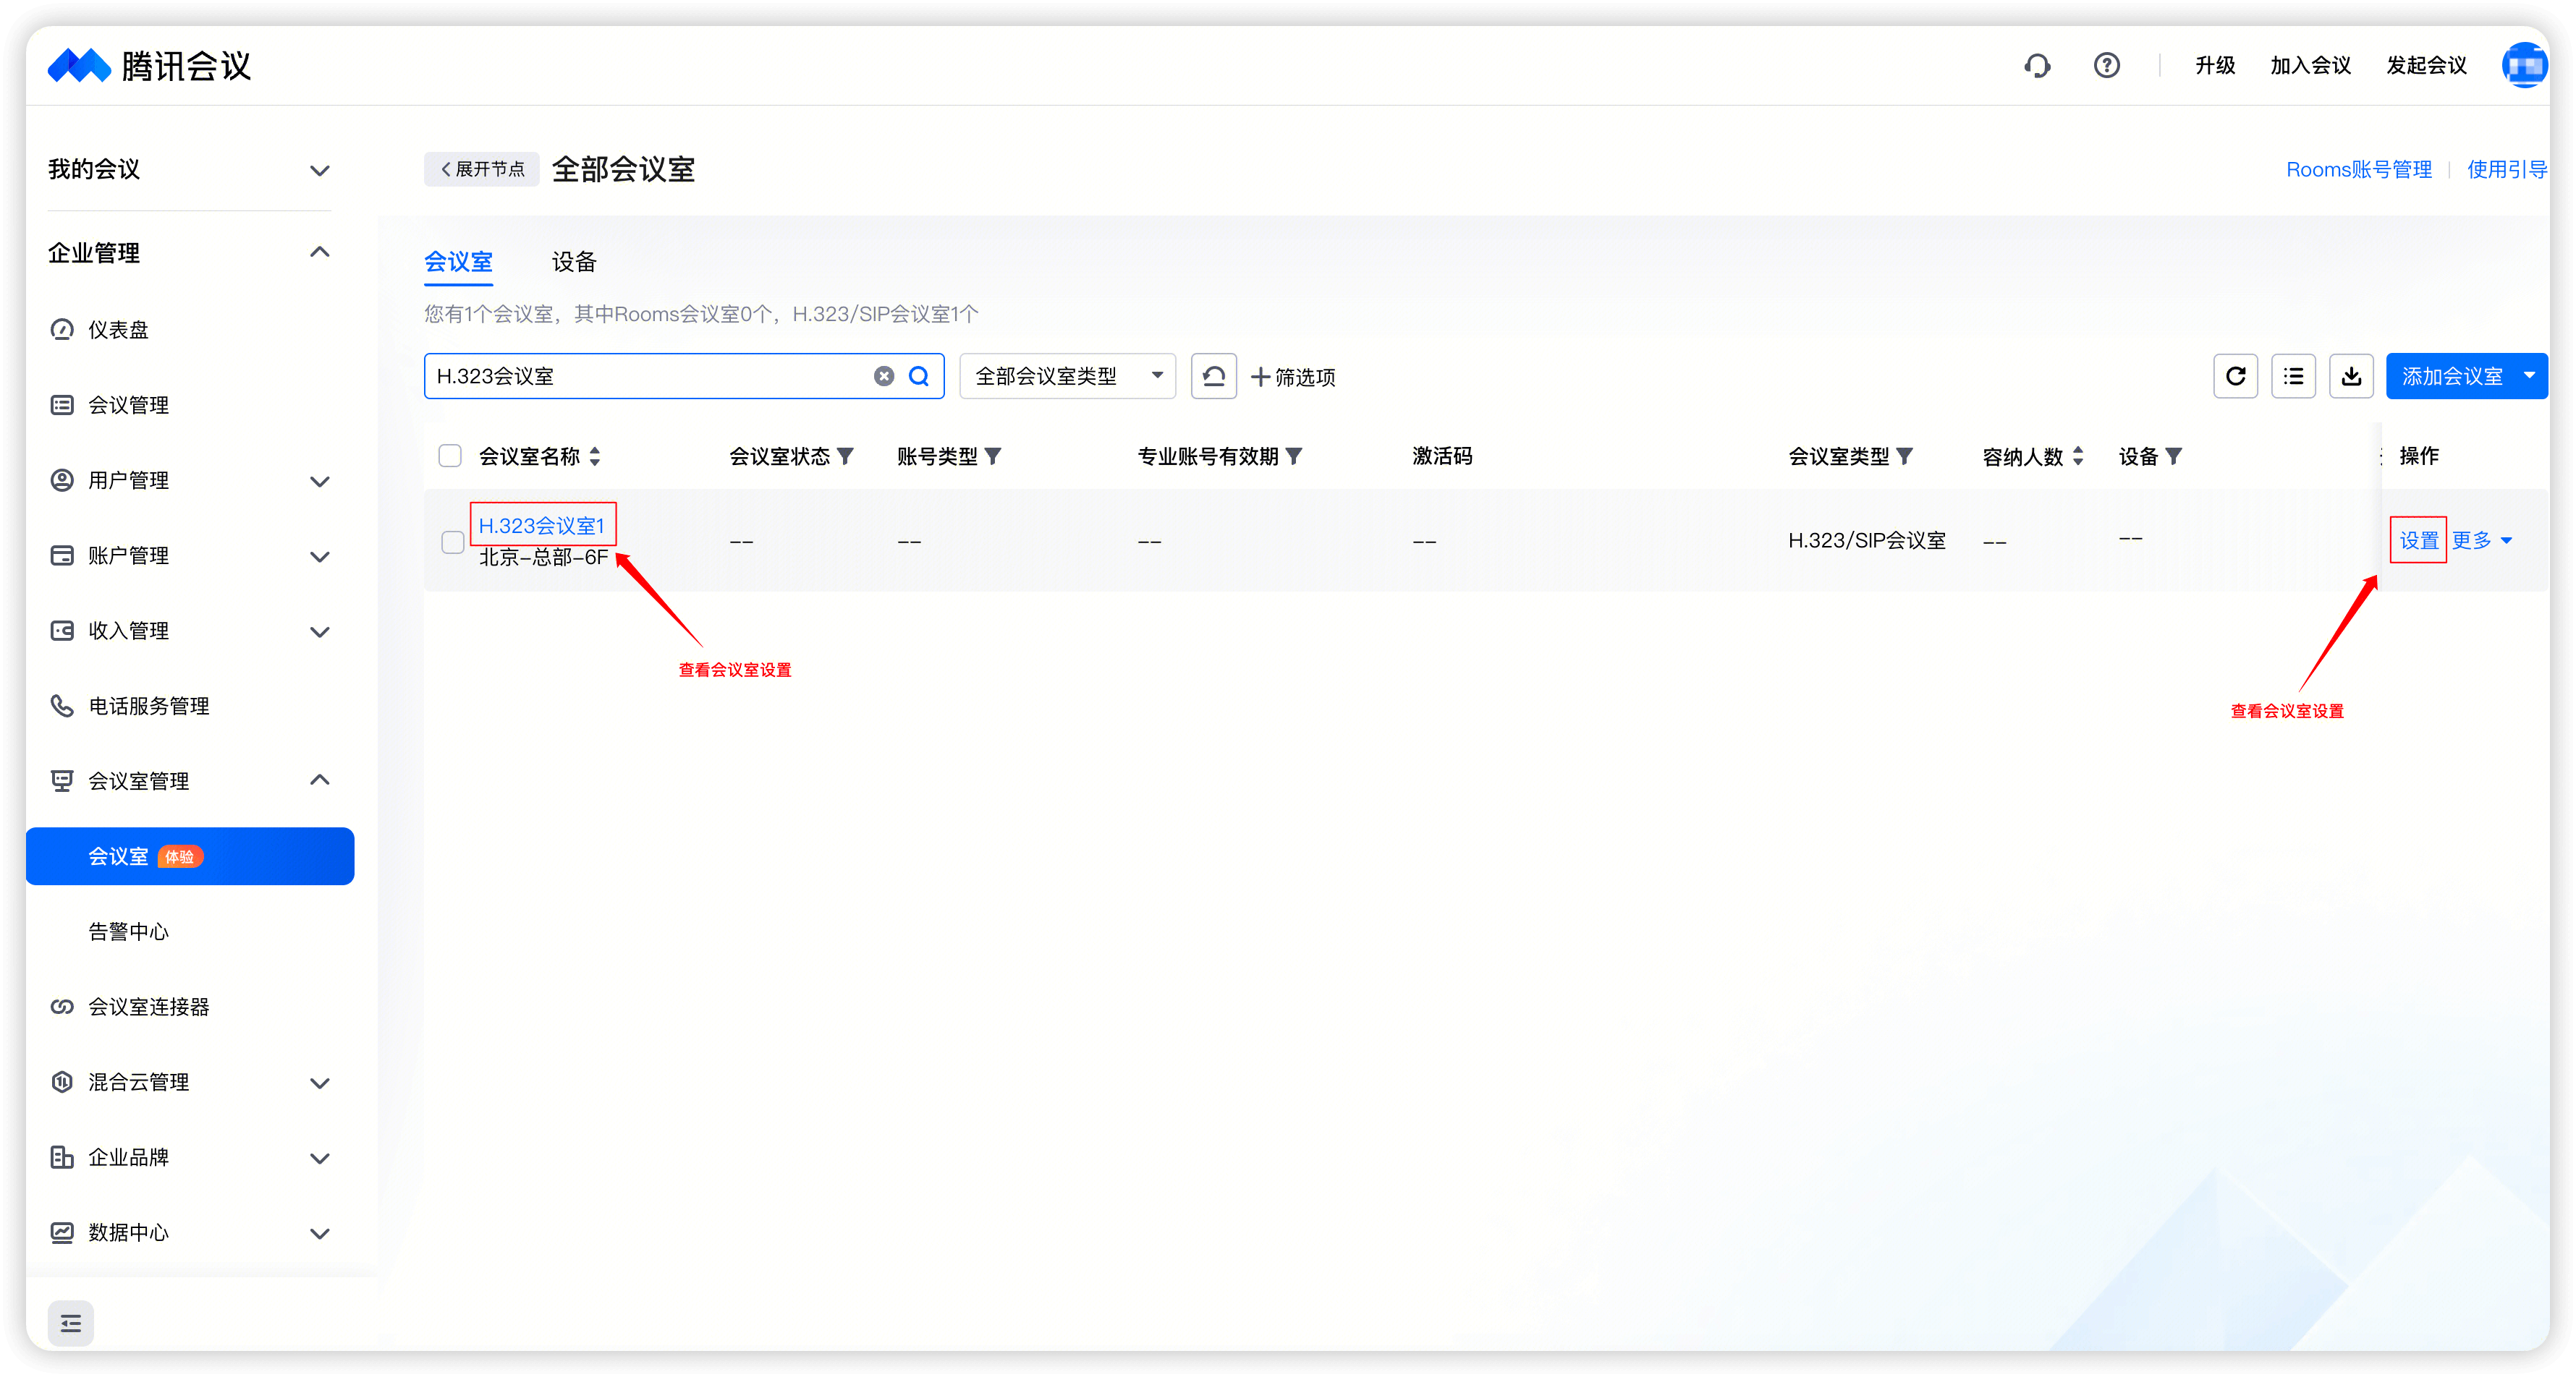Collapse the sidebar with bottom icon
Screen dimensions: 2576x1377
(x=70, y=1323)
